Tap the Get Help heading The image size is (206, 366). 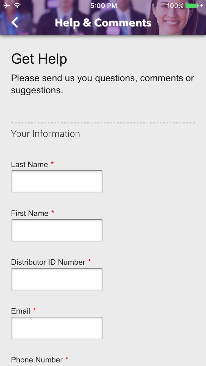(x=39, y=59)
